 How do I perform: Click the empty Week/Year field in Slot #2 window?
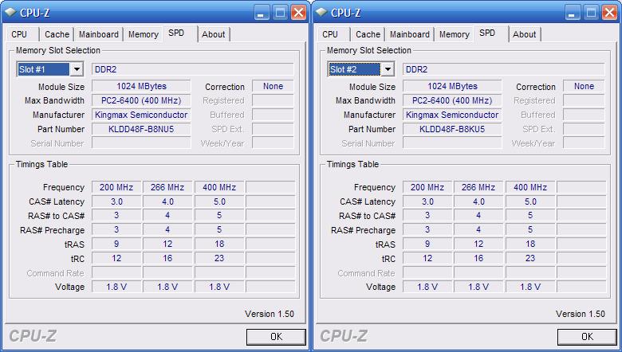[584, 143]
